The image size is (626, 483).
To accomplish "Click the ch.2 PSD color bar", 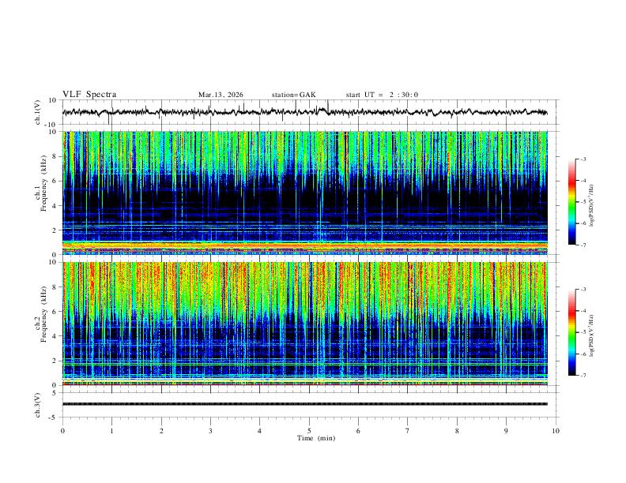I will (x=571, y=332).
